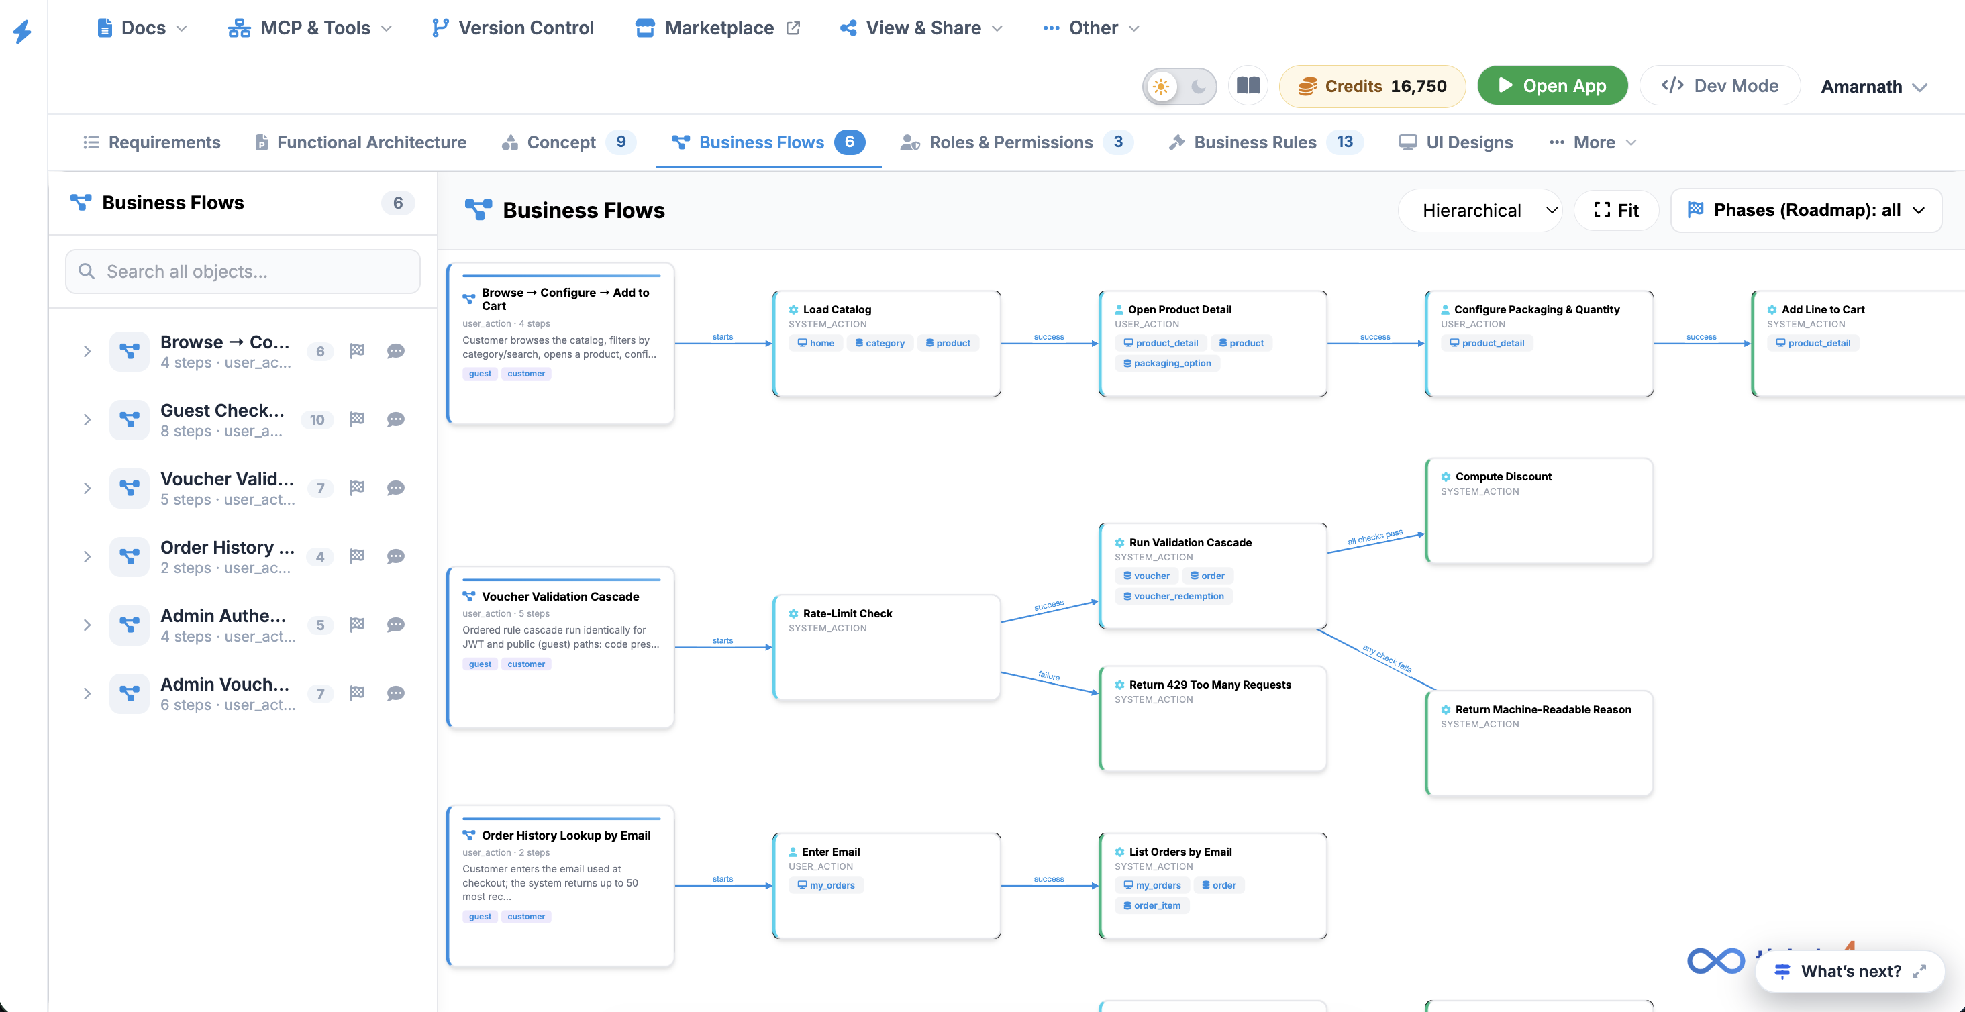Click the Credits 16,750 badge

(1372, 85)
